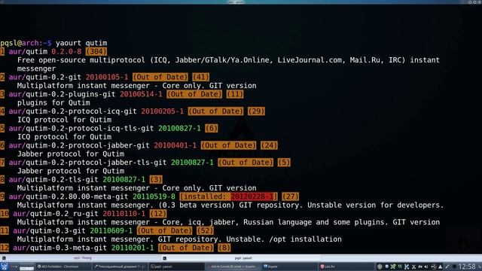
Task: Click vote count '(6)'
Action: (212, 129)
